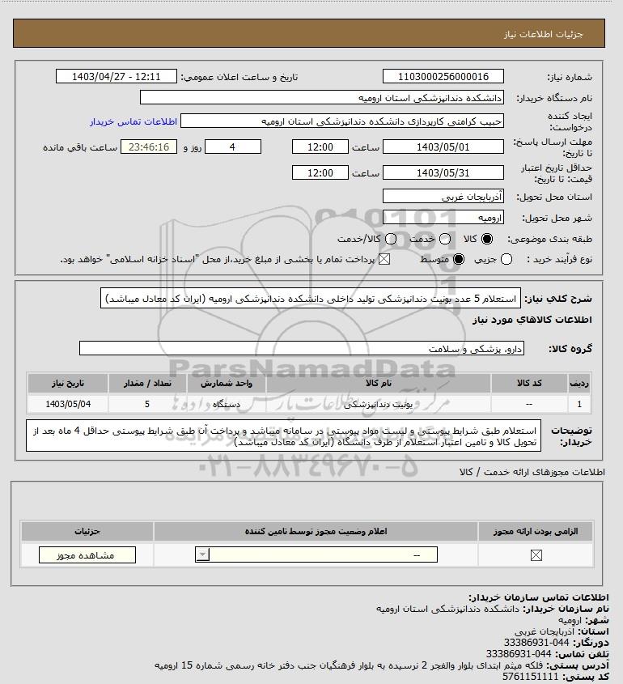Click the واحد شمارش column header
Image resolution: width=623 pixels, height=684 pixels.
[x=227, y=383]
